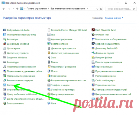Viewport: 139px width, 115px height.
Task: Click the Клавиатура icon
Action: pyautogui.click(x=5, y=62)
